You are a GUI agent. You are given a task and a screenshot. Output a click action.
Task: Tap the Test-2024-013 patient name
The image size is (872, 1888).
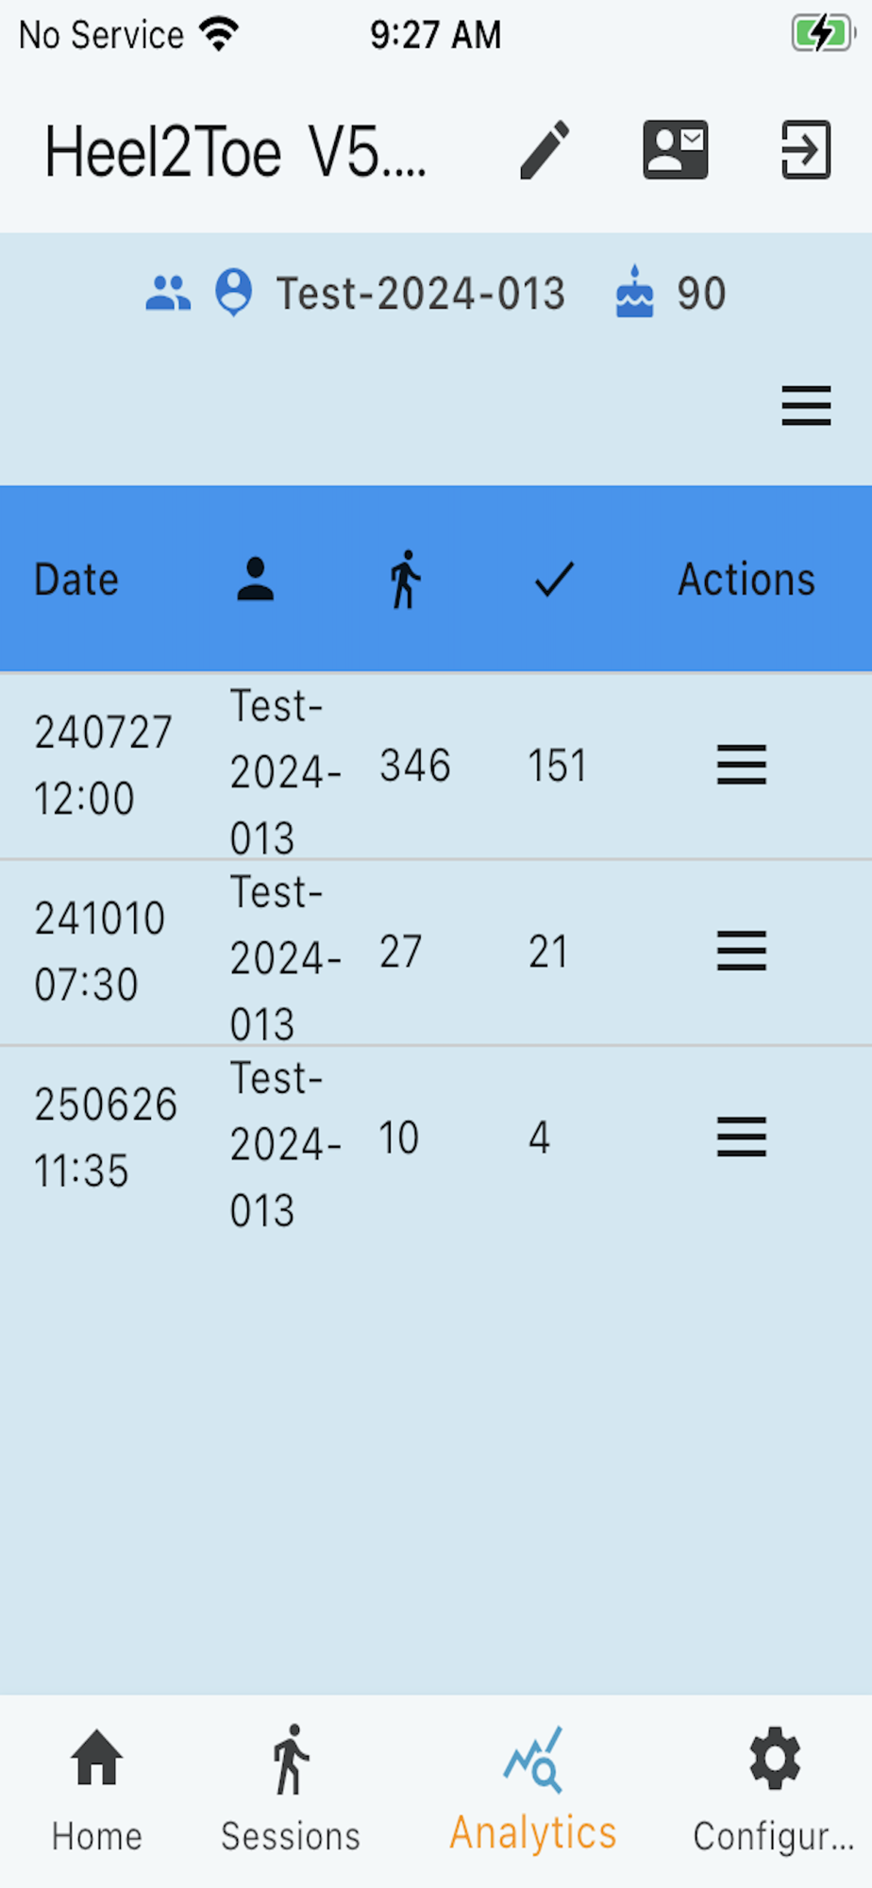point(420,294)
